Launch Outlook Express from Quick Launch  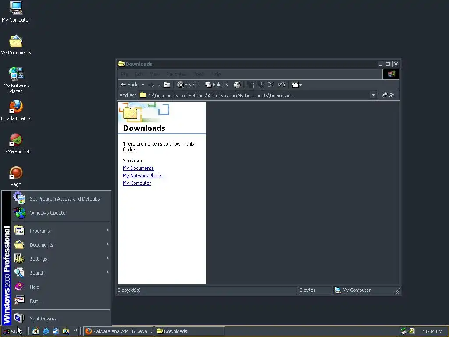tap(56, 331)
